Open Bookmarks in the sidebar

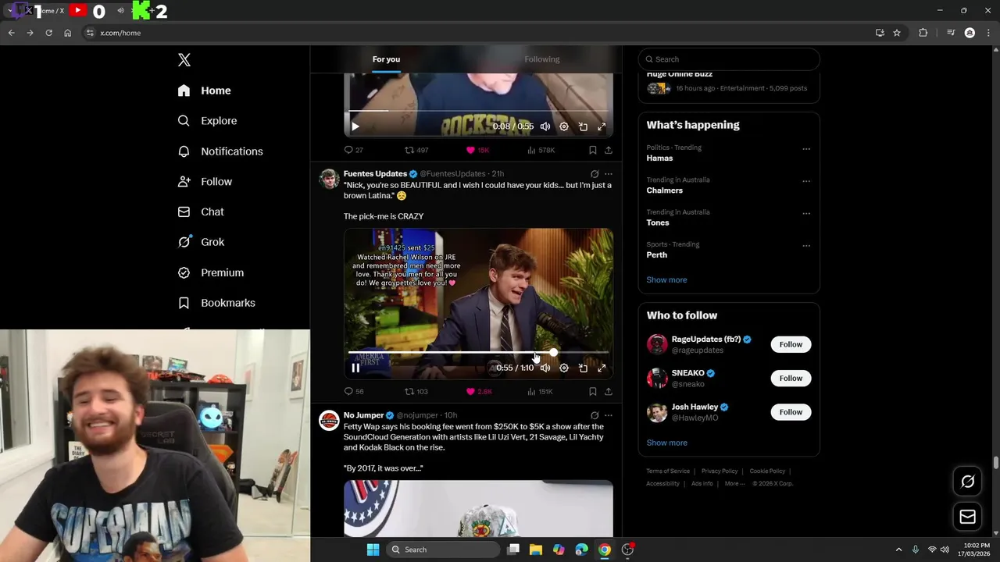point(216,303)
